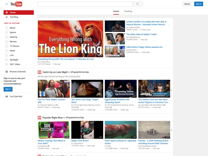Select the Home tab at top

click(116, 11)
